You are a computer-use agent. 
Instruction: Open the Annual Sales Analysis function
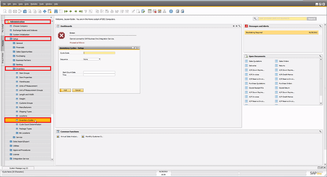pos(69,136)
